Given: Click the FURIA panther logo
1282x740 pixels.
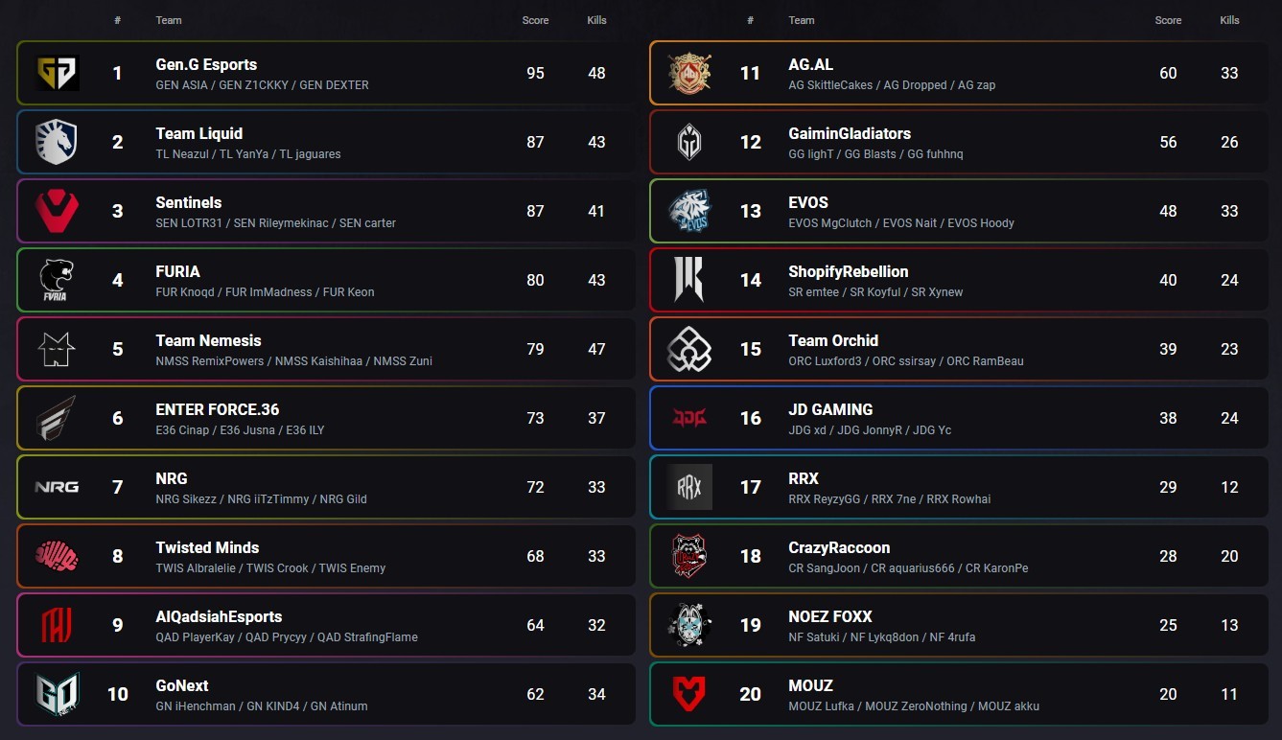Looking at the screenshot, I should coord(57,280).
